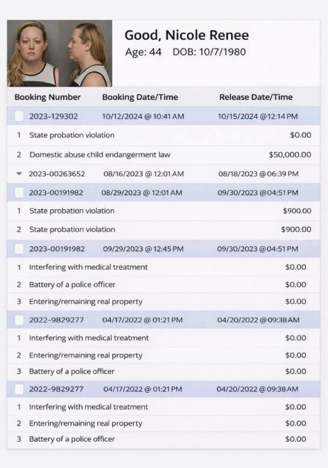This screenshot has width=328, height=468.
Task: Open the front-facing mugshot photo
Action: click(x=33, y=54)
